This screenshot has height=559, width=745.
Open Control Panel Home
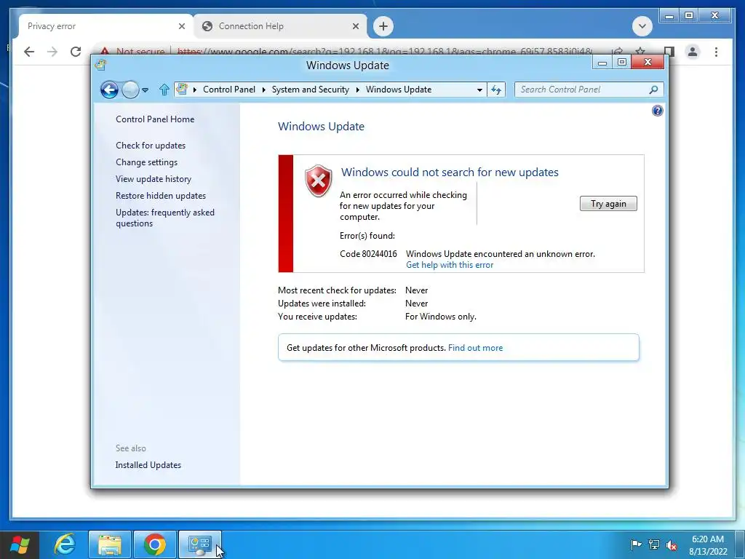click(x=155, y=119)
